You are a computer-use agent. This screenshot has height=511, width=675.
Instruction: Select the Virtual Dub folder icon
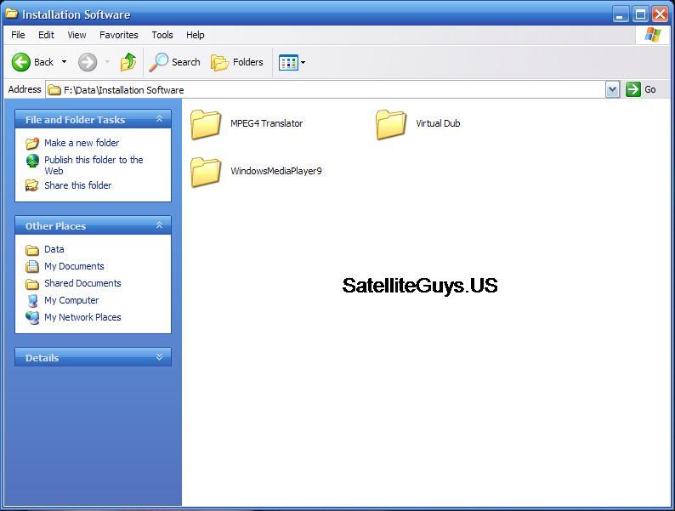click(x=391, y=124)
